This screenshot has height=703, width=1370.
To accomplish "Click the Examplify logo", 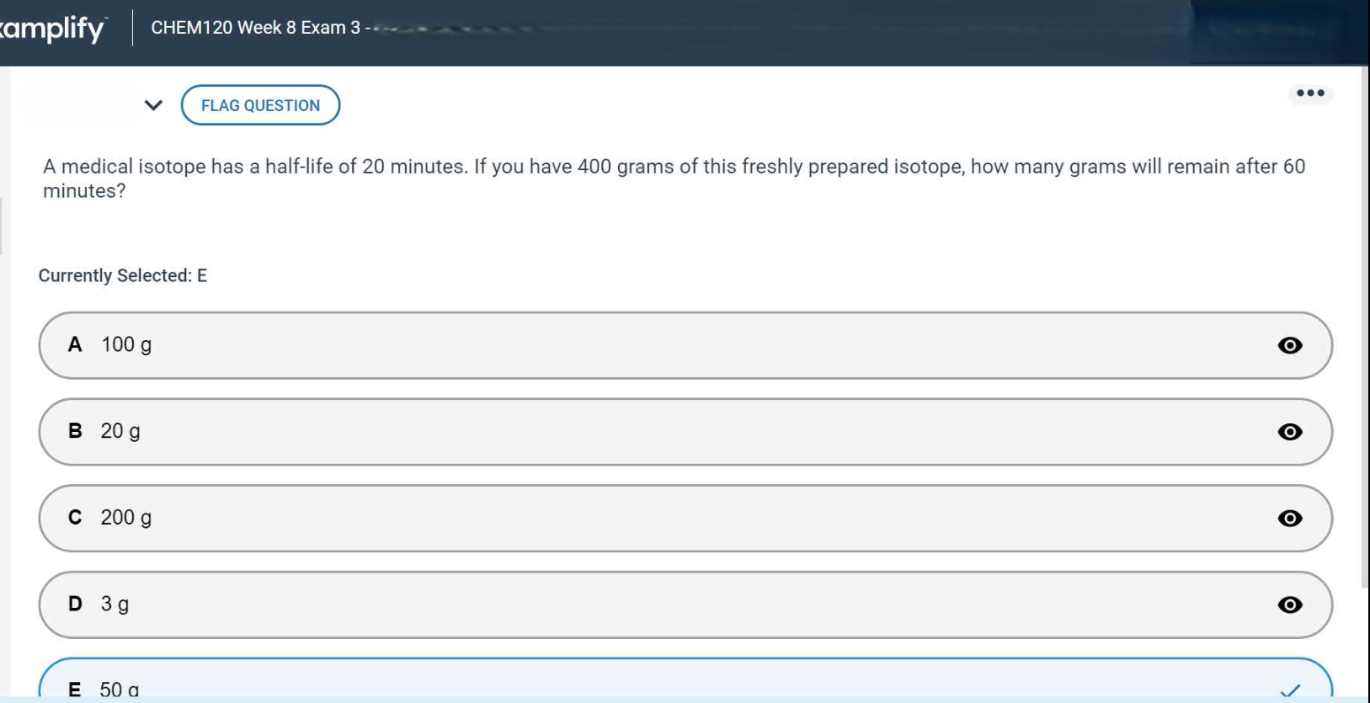I will pyautogui.click(x=52, y=29).
